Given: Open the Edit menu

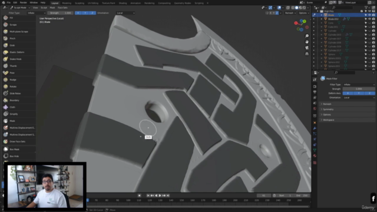Looking at the screenshot, I should point(15,2).
